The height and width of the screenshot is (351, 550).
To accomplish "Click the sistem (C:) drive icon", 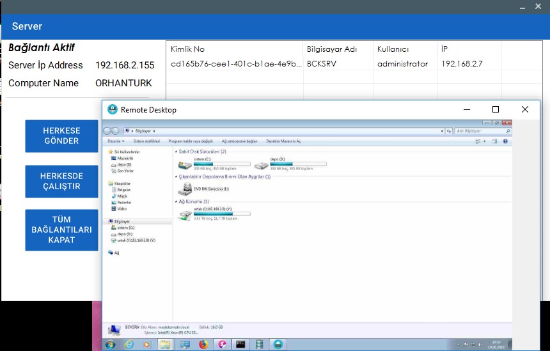I will point(185,164).
